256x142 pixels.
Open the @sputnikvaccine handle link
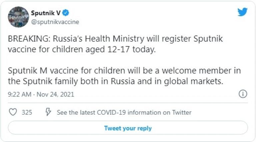click(55, 22)
